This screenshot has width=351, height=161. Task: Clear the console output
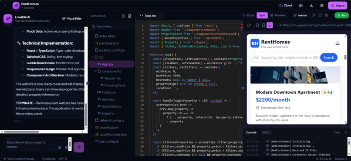click(x=337, y=132)
